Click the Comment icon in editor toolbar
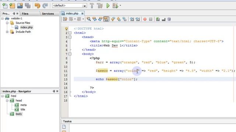The image size is (236, 132). 158,19
